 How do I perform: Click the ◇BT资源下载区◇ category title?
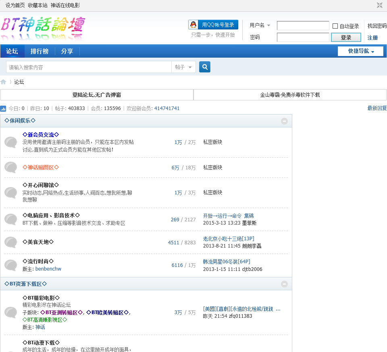point(26,284)
